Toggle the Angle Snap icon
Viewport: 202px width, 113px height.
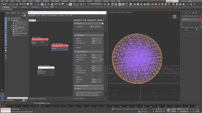[78, 4]
